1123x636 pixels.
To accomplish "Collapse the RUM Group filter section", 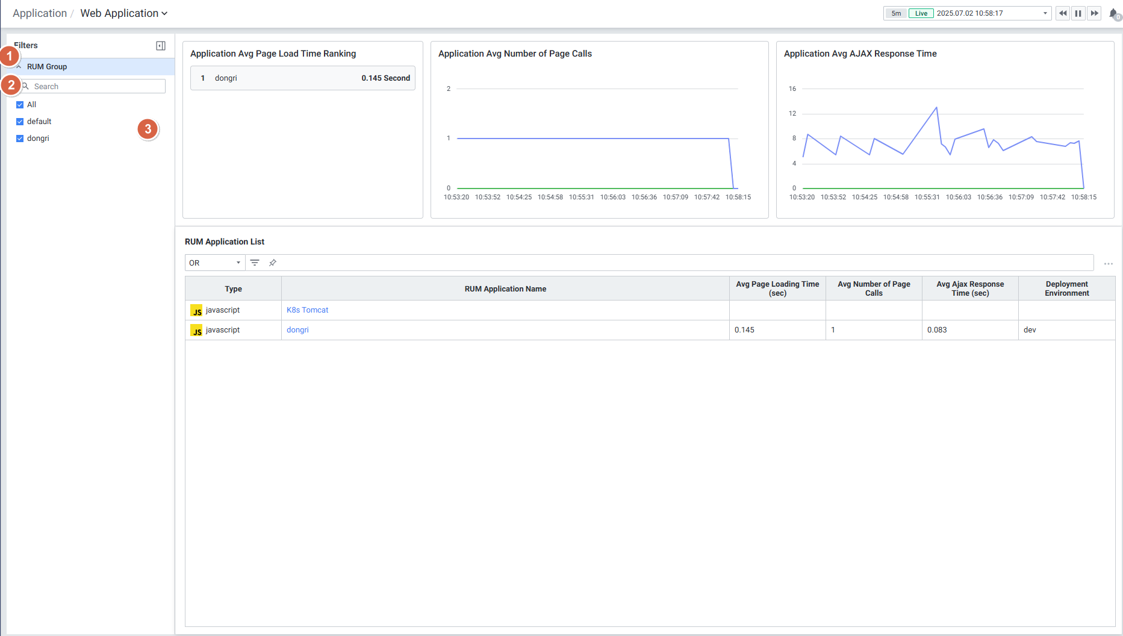I will [x=19, y=67].
